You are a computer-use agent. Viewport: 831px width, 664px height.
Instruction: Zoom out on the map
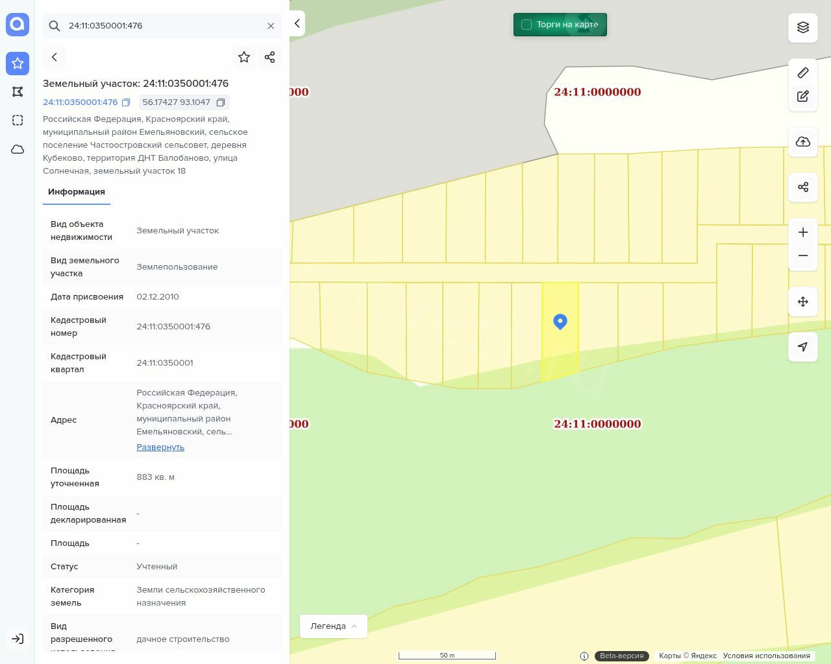pyautogui.click(x=803, y=255)
